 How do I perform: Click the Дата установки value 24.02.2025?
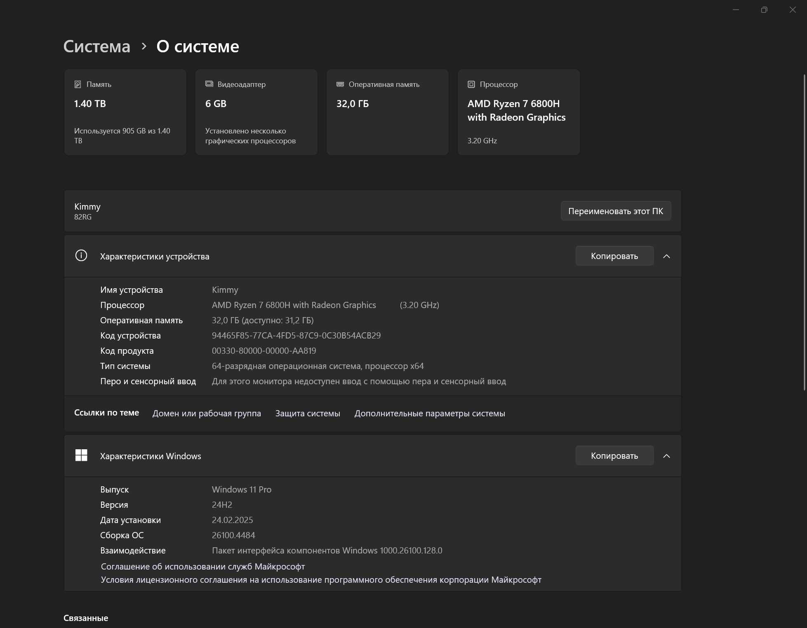[232, 520]
